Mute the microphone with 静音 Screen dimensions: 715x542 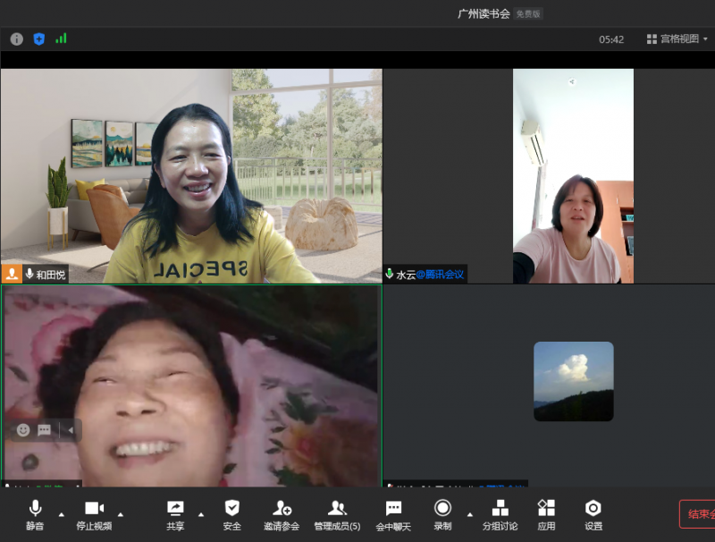[35, 514]
